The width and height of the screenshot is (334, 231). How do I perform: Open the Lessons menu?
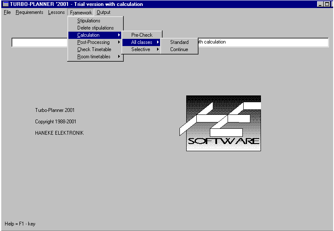pyautogui.click(x=56, y=12)
